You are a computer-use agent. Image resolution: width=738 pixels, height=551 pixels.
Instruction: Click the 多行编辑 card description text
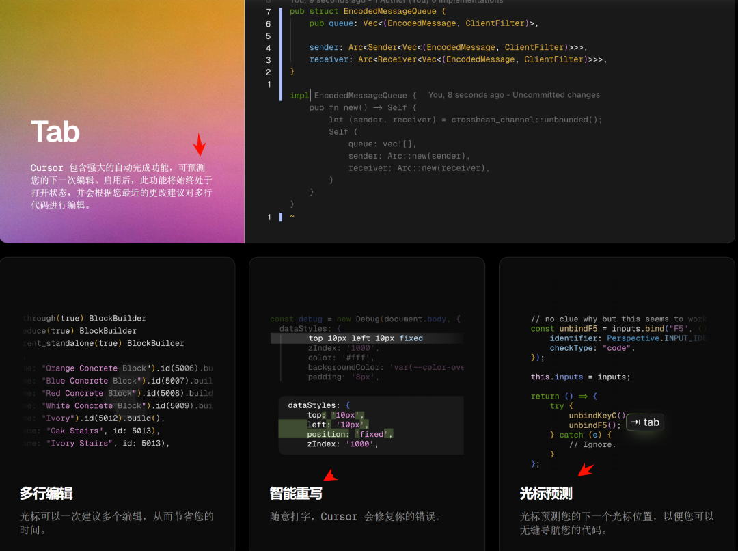[117, 523]
